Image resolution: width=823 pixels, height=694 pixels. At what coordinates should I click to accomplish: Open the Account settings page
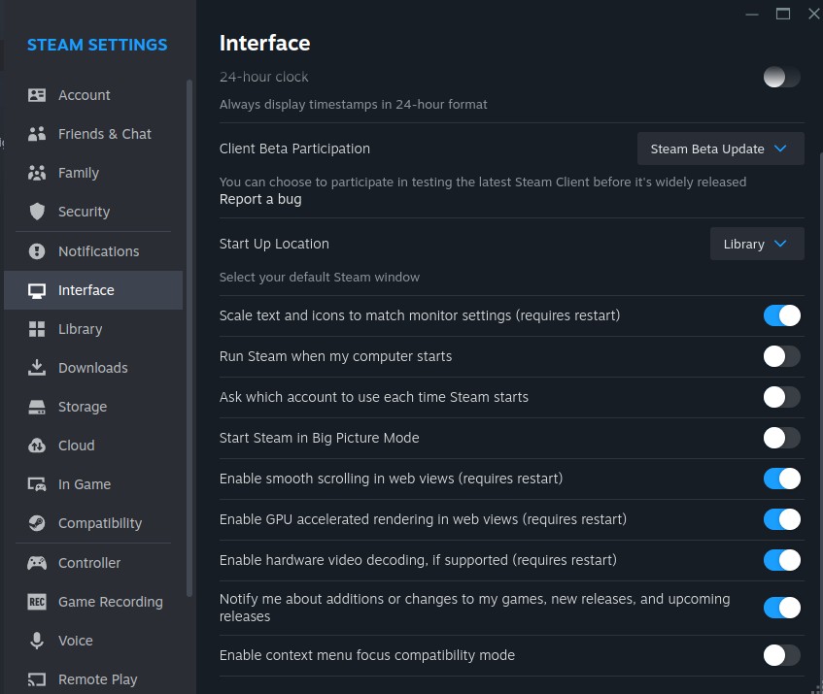click(x=84, y=95)
